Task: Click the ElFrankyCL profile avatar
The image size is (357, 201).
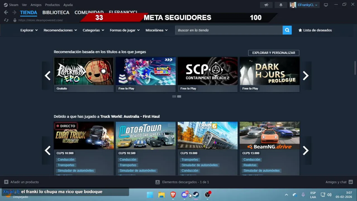Action: point(293,5)
